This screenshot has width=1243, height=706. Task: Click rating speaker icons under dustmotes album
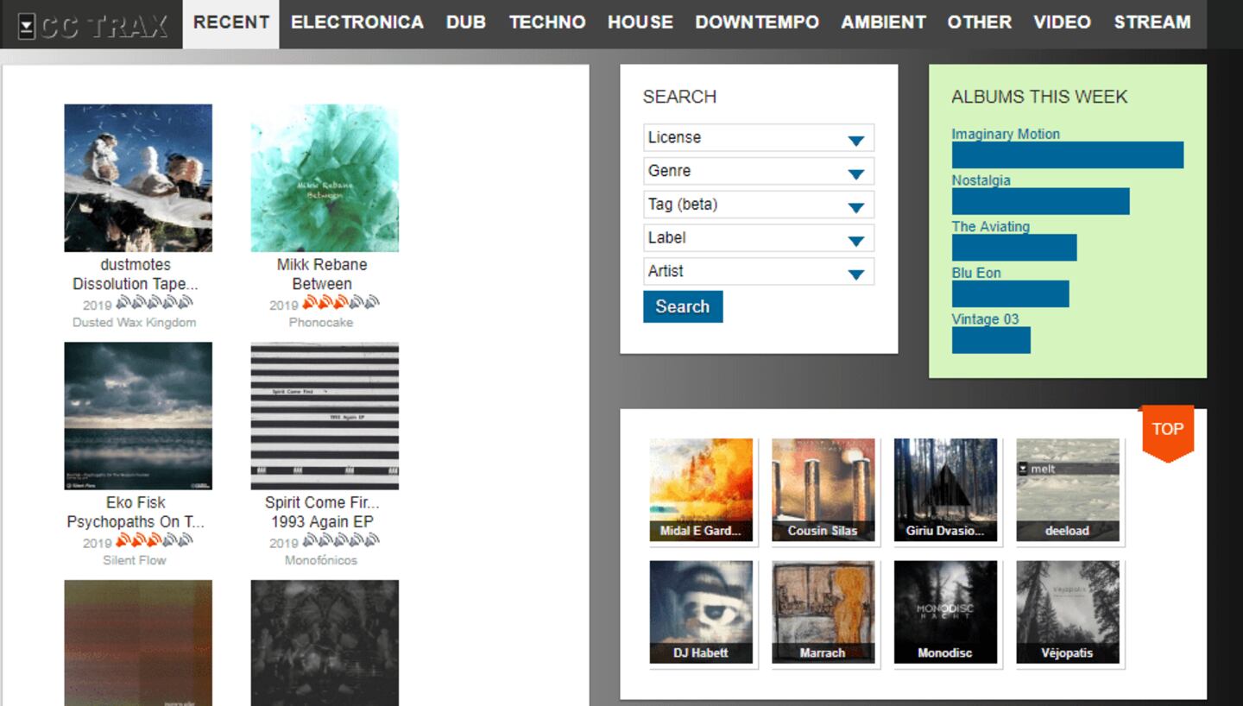(x=154, y=303)
